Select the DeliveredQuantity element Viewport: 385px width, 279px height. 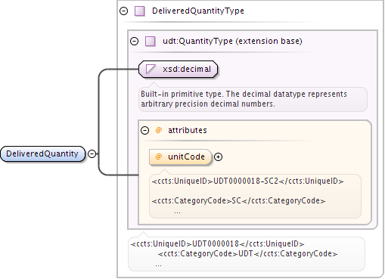point(43,153)
